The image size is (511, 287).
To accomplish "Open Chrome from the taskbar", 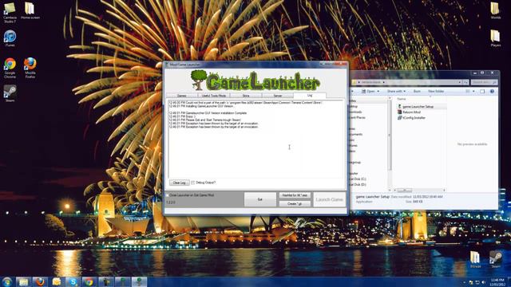I will tap(89, 281).
